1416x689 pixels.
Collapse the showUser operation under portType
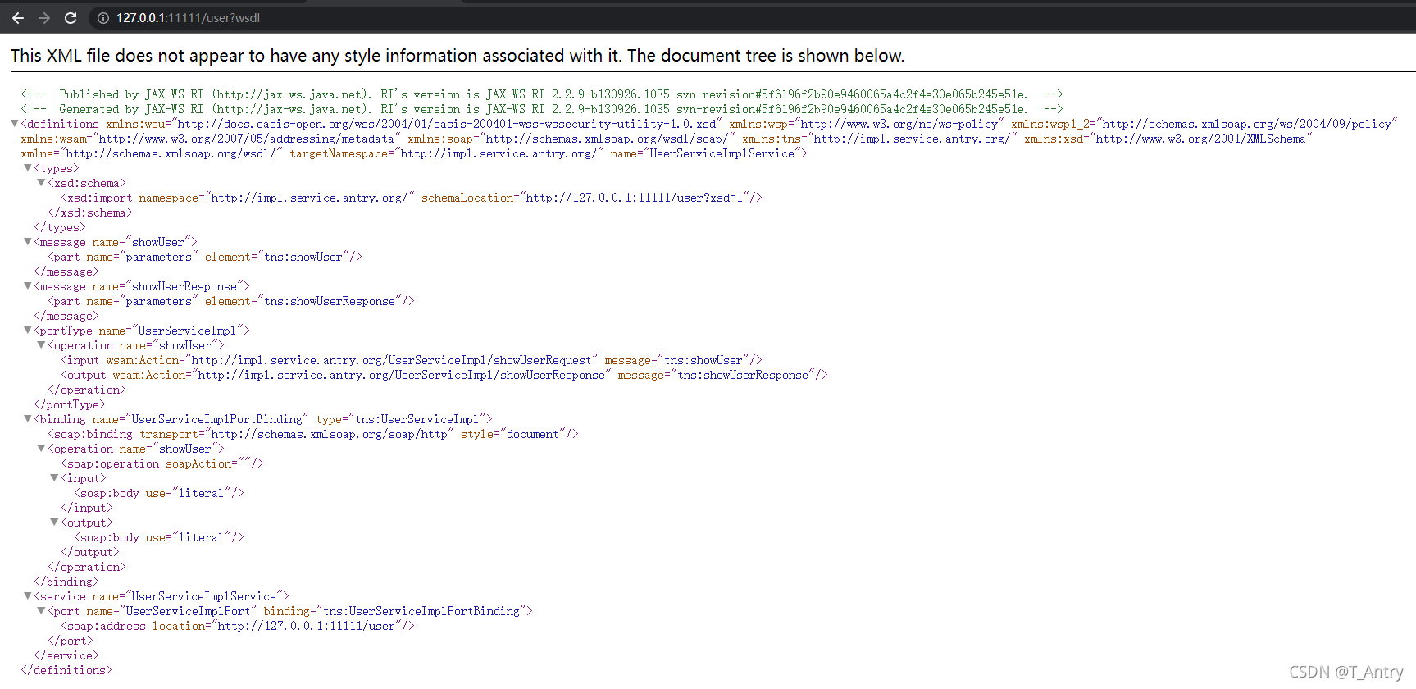tap(41, 345)
